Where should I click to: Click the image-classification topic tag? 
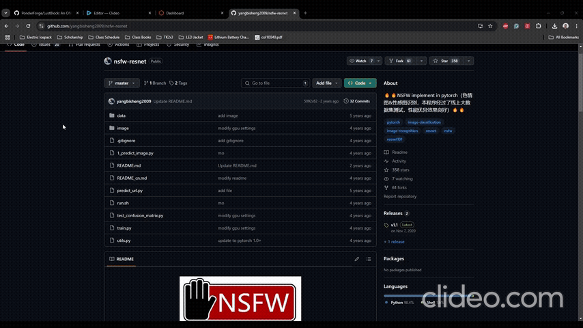(424, 122)
